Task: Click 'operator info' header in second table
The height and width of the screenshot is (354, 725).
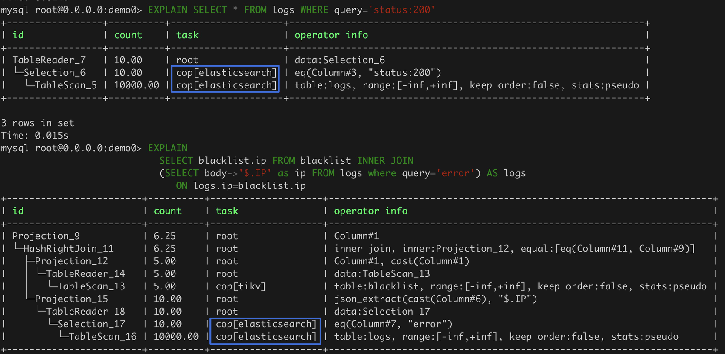Action: 371,211
